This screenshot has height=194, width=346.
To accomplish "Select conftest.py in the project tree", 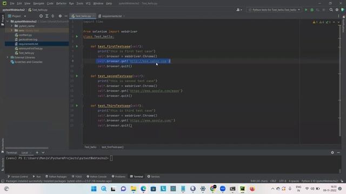I will tap(23, 35).
